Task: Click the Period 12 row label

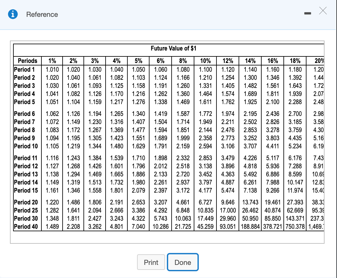Action: point(26,166)
